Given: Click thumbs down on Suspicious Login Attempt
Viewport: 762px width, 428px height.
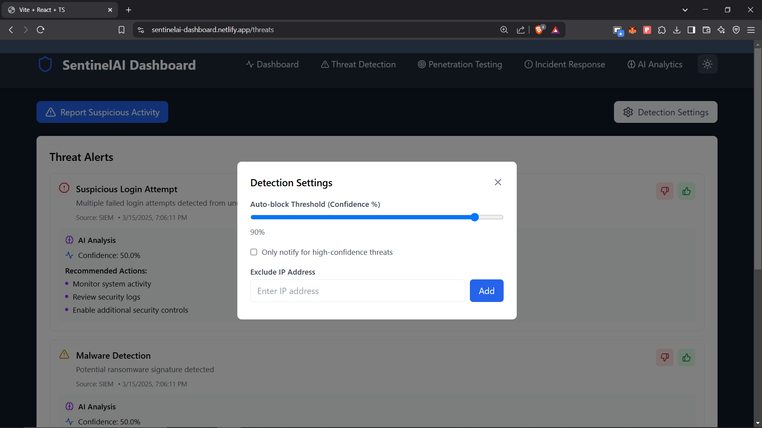Looking at the screenshot, I should pyautogui.click(x=665, y=191).
